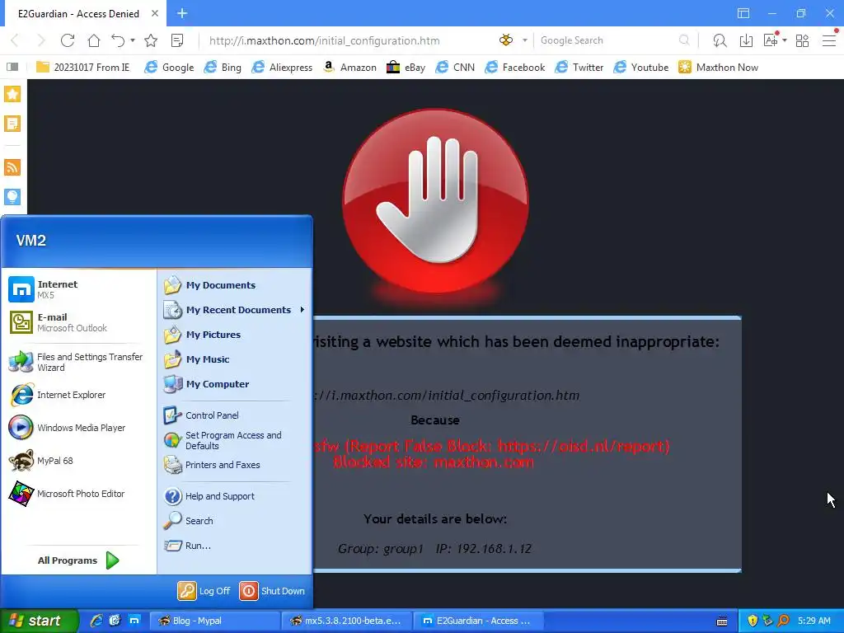Click the search engine bee icon
Image resolution: width=844 pixels, height=633 pixels.
(x=506, y=40)
